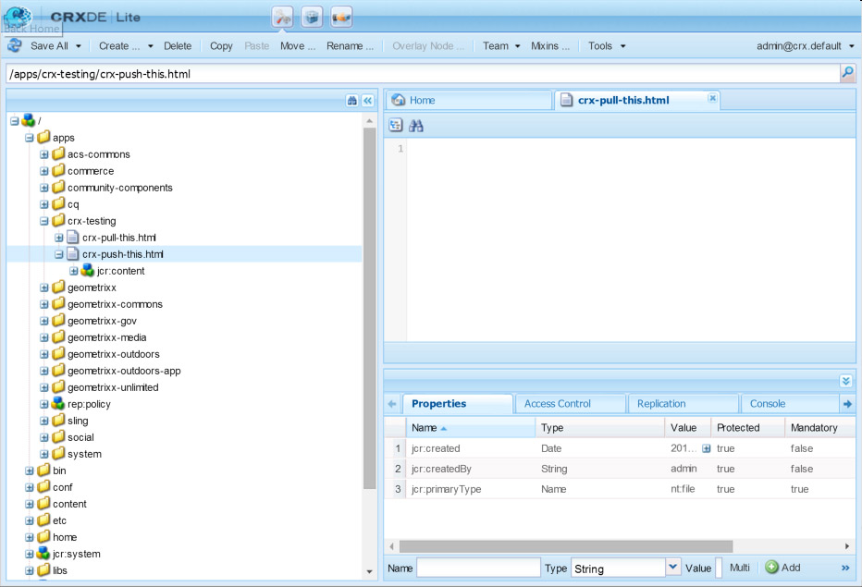
Task: Open the Package Manager icon in header
Action: 313,18
